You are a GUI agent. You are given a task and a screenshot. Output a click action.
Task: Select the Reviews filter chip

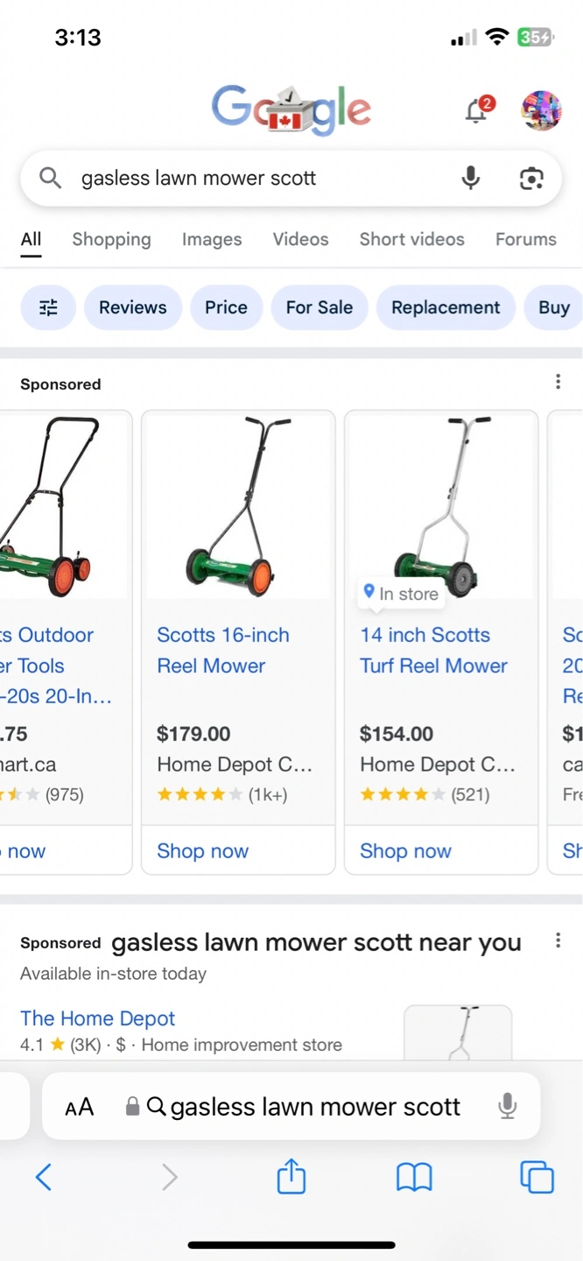click(x=132, y=307)
